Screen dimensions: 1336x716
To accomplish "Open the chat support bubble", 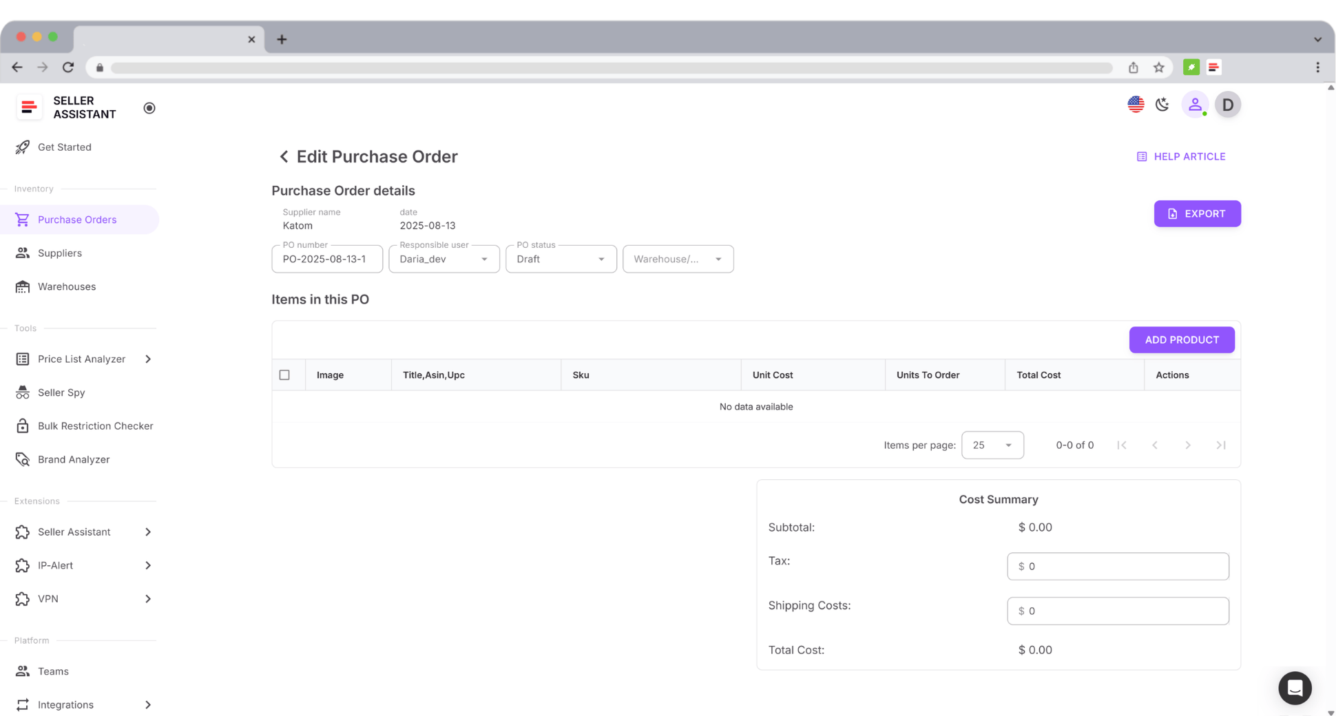I will tap(1295, 688).
